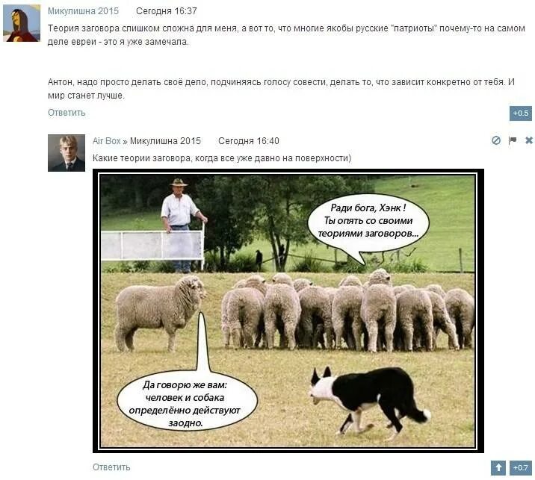Open Air Box username link

click(106, 141)
